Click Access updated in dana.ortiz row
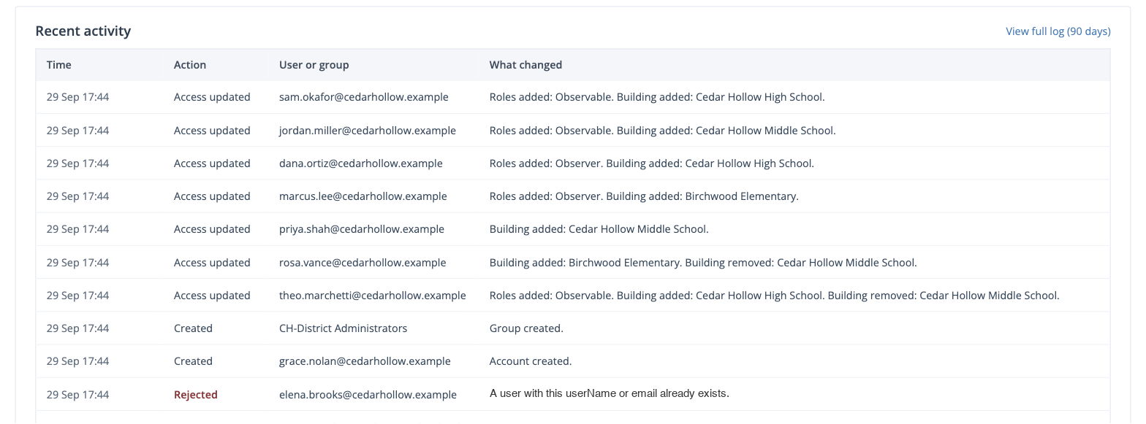This screenshot has width=1146, height=424. click(212, 163)
